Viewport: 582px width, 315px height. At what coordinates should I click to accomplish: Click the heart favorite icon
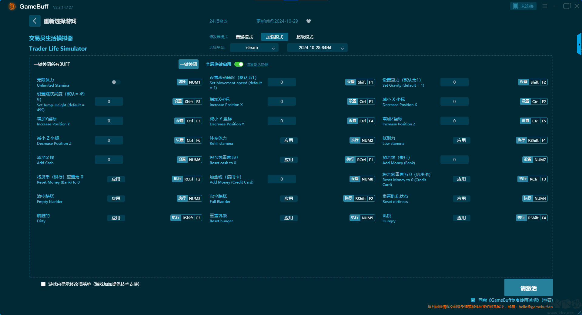[x=309, y=21]
